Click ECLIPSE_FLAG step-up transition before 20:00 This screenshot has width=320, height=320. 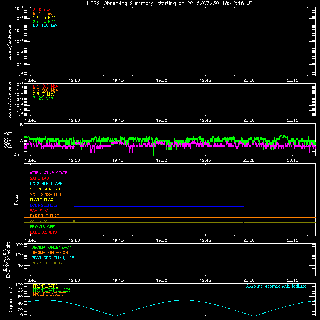click(x=244, y=205)
